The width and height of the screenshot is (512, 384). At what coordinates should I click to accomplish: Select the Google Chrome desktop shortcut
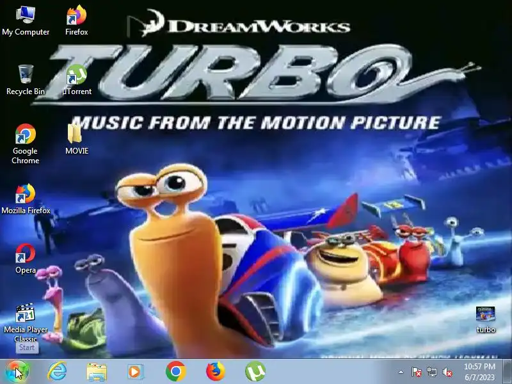[25, 144]
